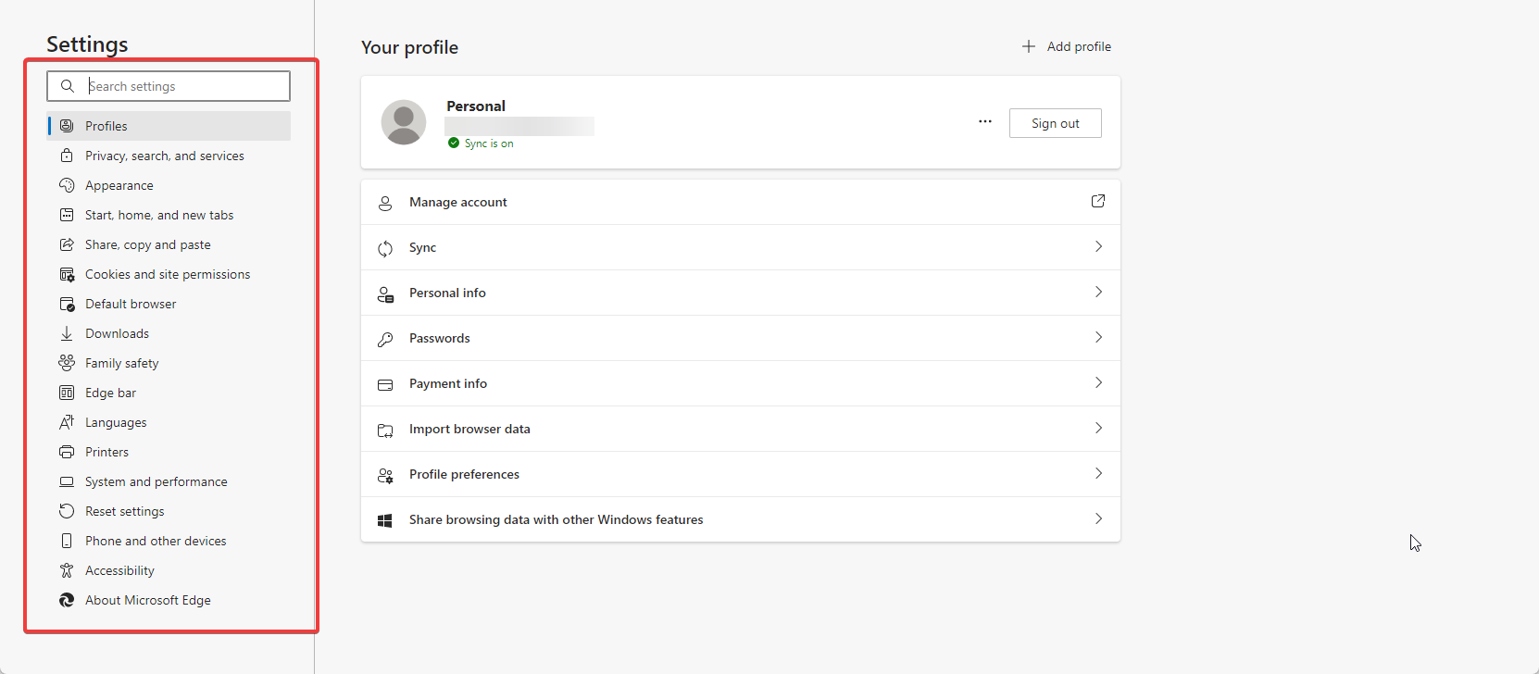Viewport: 1539px width, 674px height.
Task: Select Cookies and site permissions label
Action: (168, 274)
